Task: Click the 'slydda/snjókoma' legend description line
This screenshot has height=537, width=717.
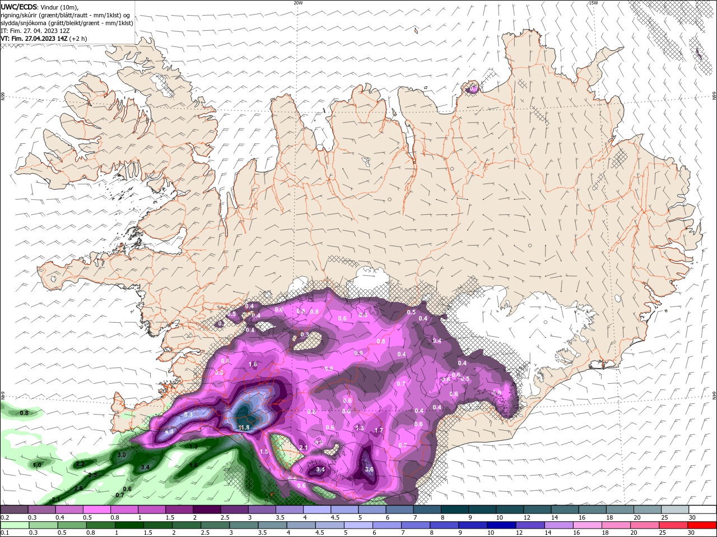Action: click(67, 23)
